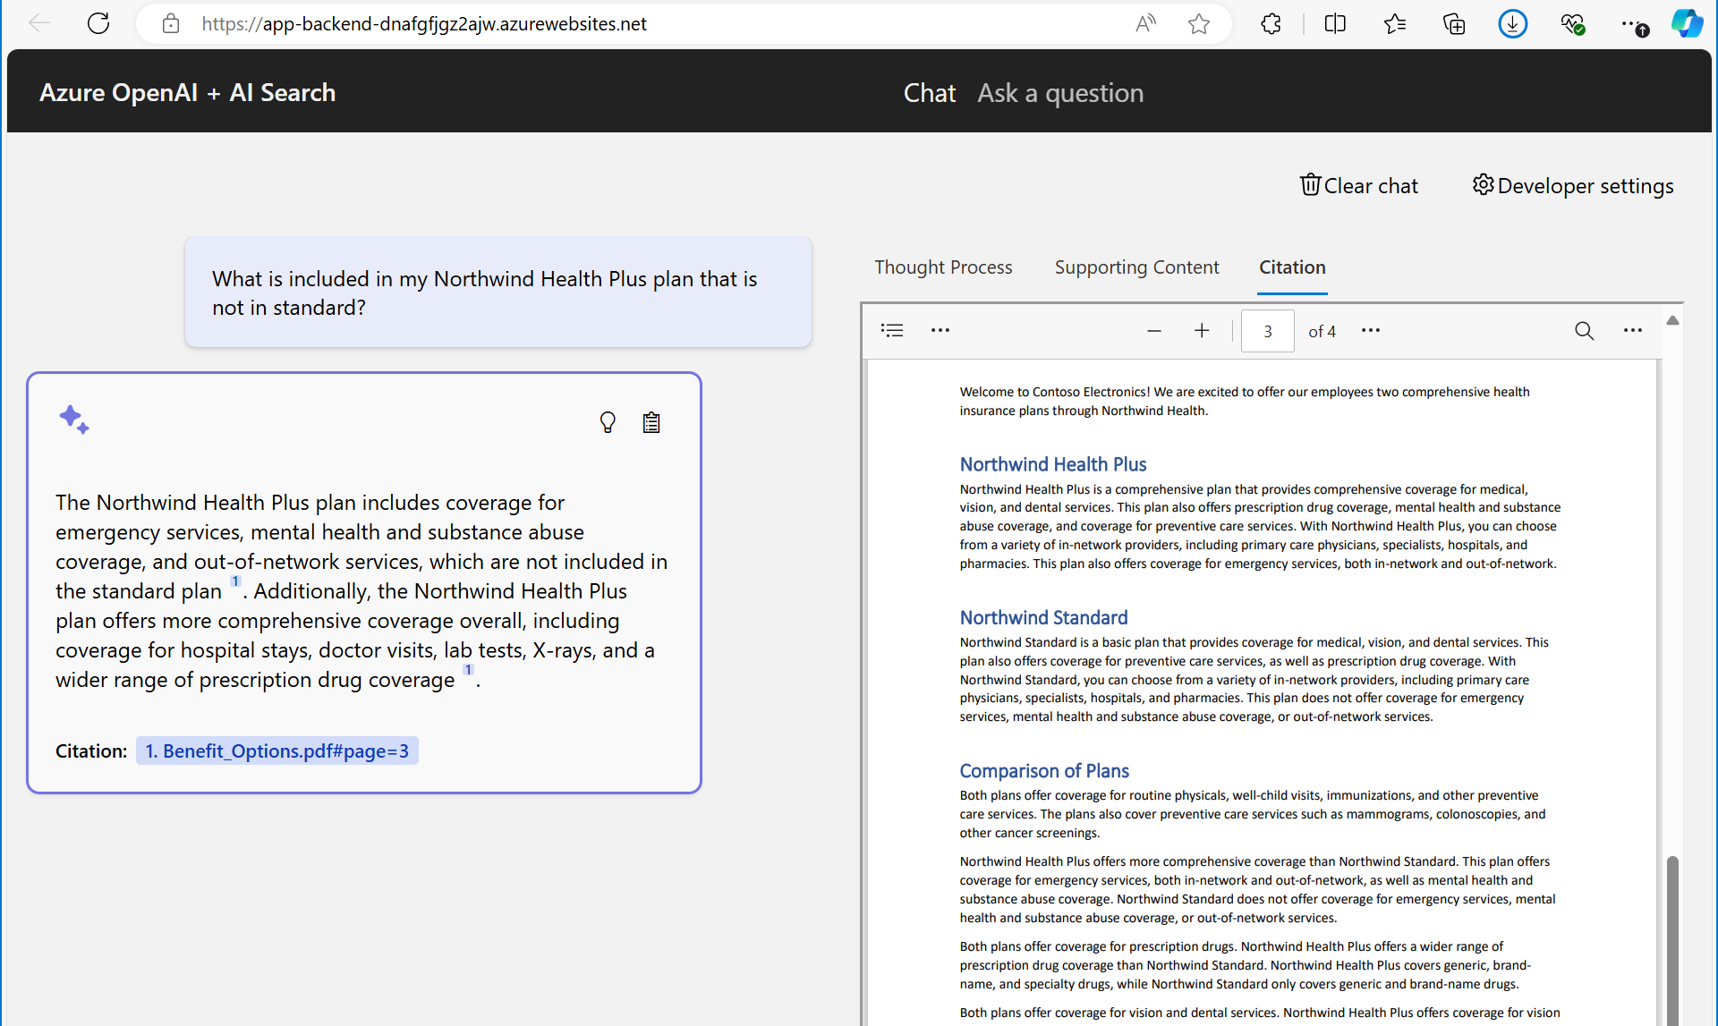1718x1026 pixels.
Task: Toggle Split screen in the browser toolbar
Action: click(x=1335, y=24)
